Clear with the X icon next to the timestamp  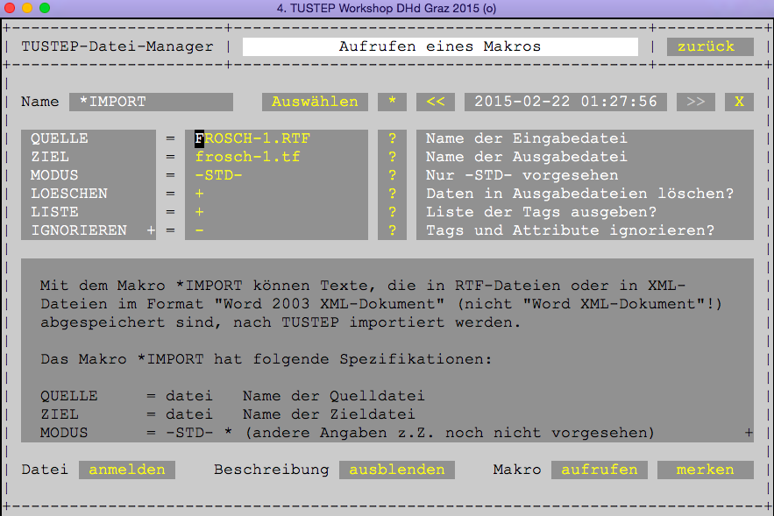tap(739, 102)
